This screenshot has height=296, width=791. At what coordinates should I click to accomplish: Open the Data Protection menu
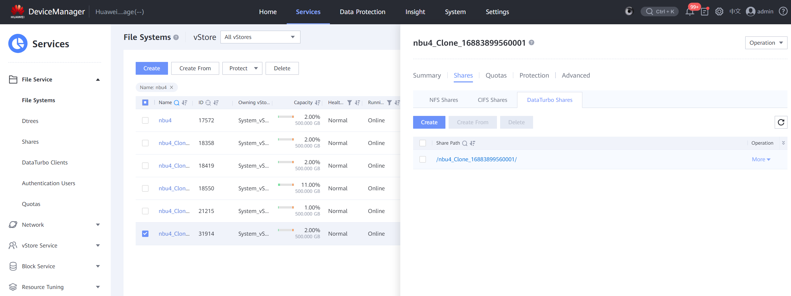pos(362,12)
